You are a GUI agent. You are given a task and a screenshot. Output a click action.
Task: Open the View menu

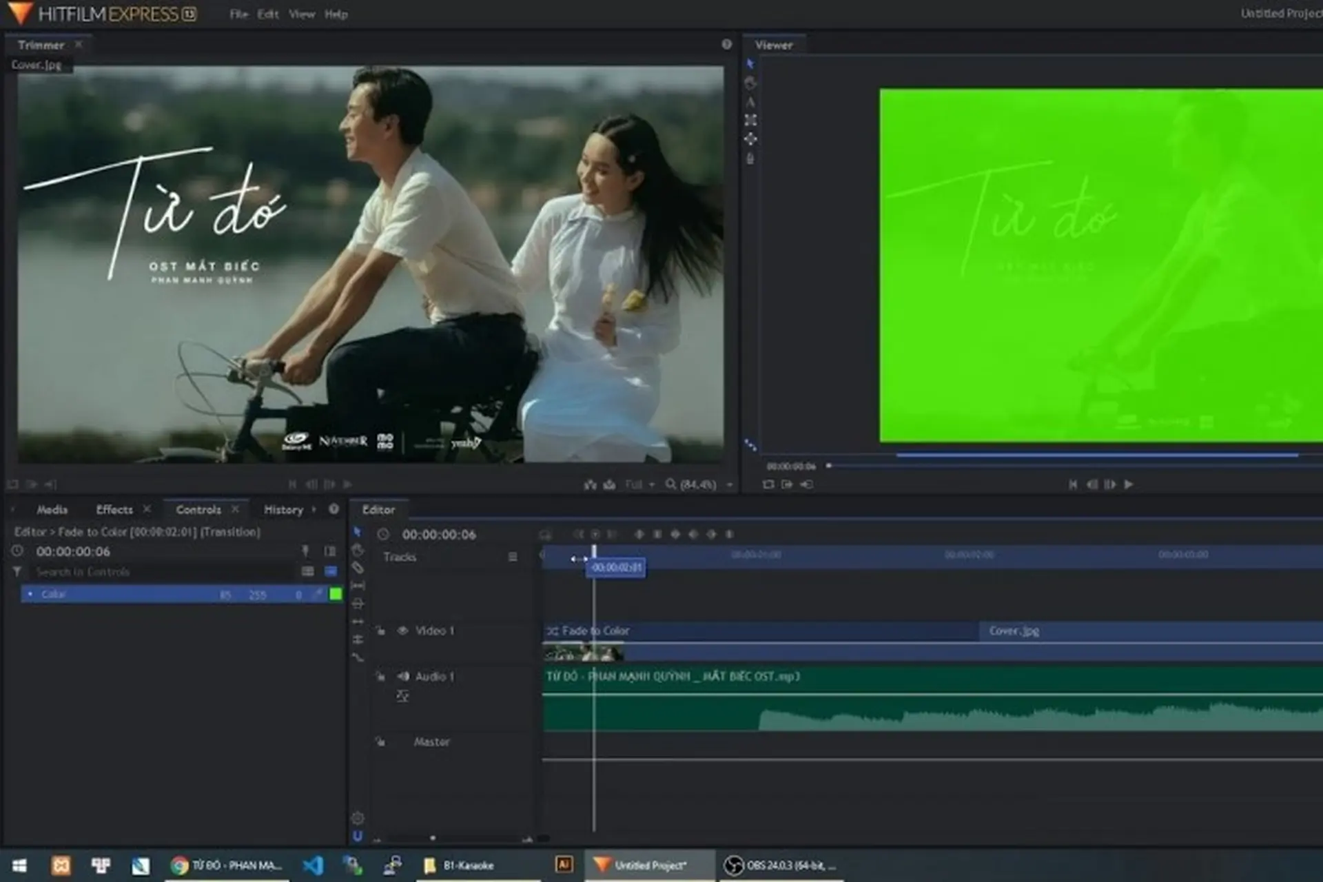point(302,14)
